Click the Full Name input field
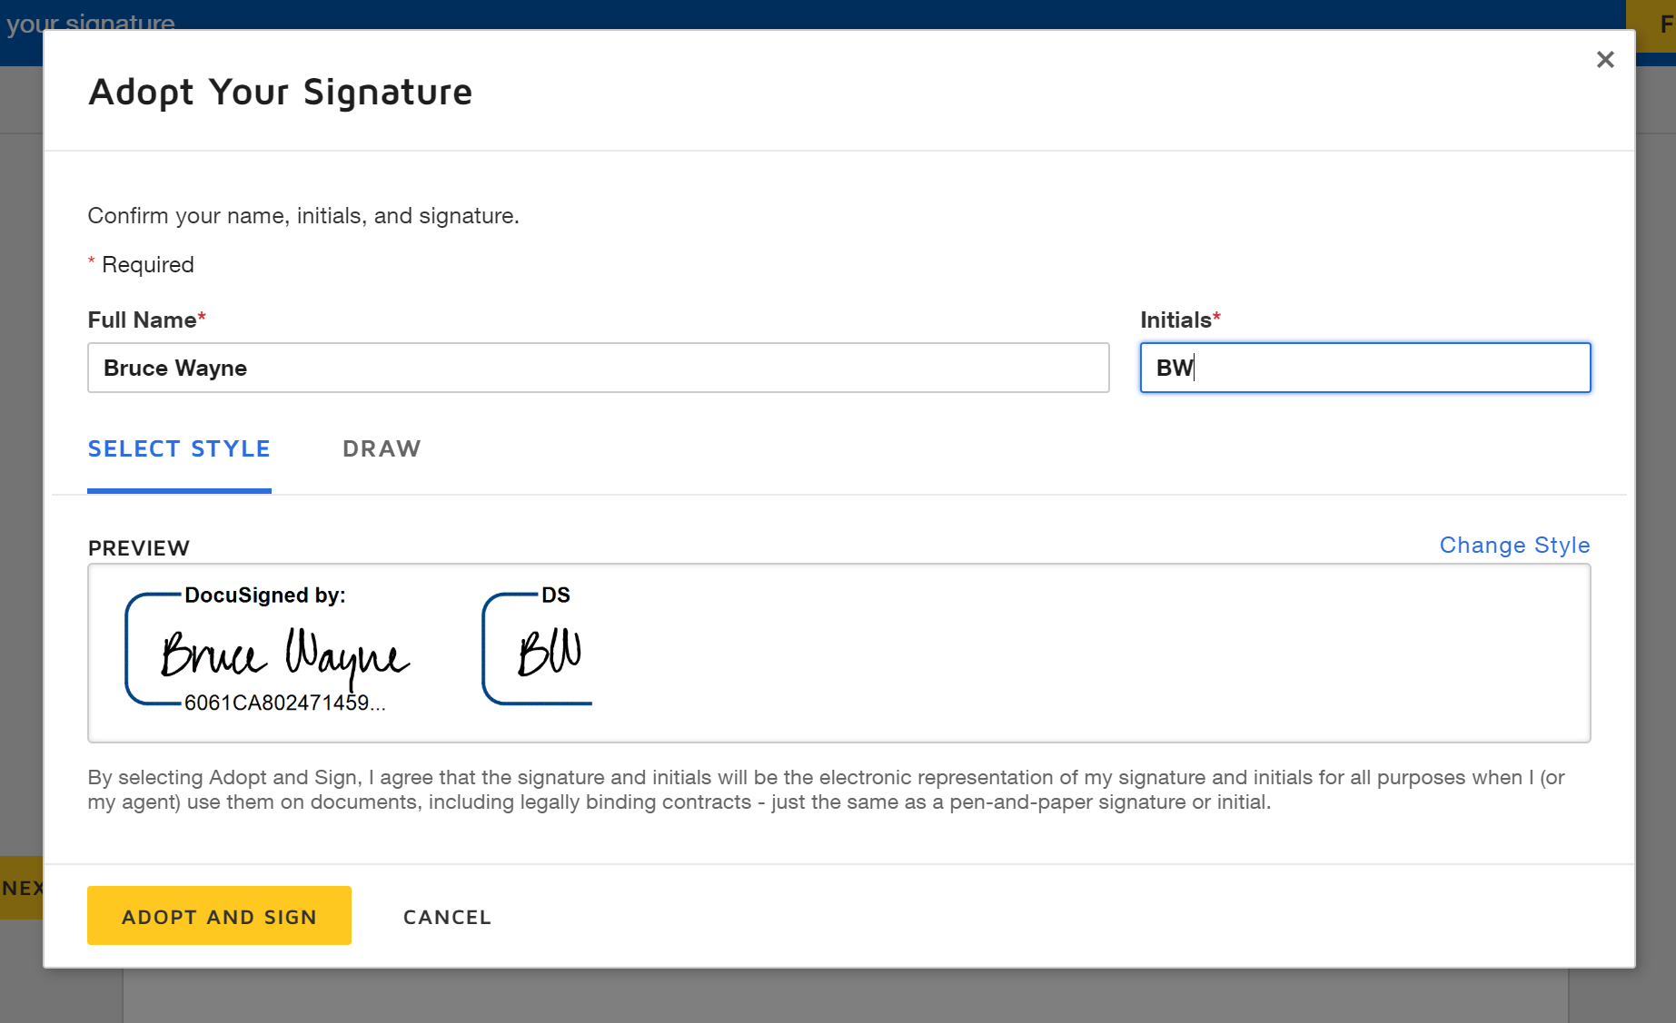The height and width of the screenshot is (1023, 1676). [x=598, y=368]
